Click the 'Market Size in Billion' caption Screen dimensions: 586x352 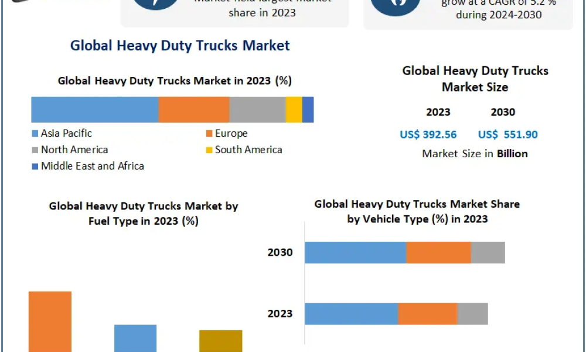pyautogui.click(x=475, y=154)
